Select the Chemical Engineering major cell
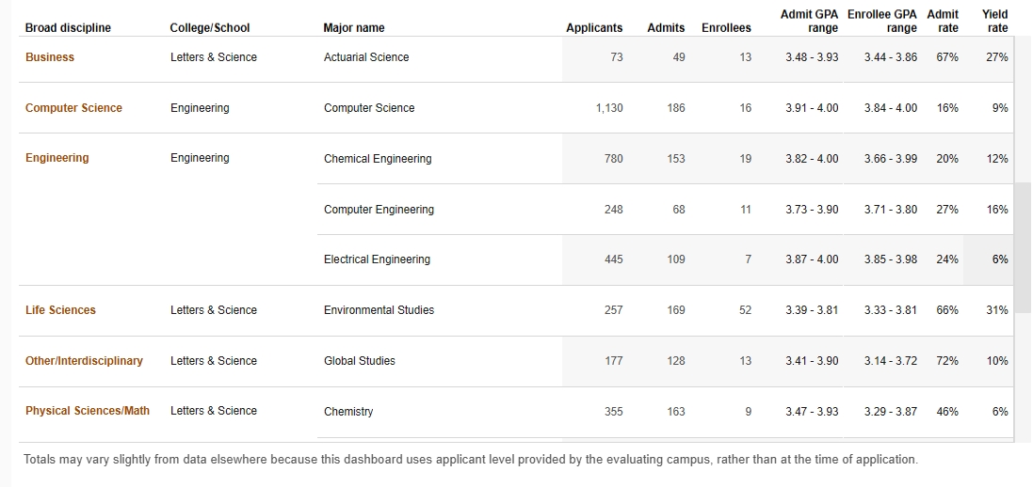The width and height of the screenshot is (1033, 487). tap(378, 159)
